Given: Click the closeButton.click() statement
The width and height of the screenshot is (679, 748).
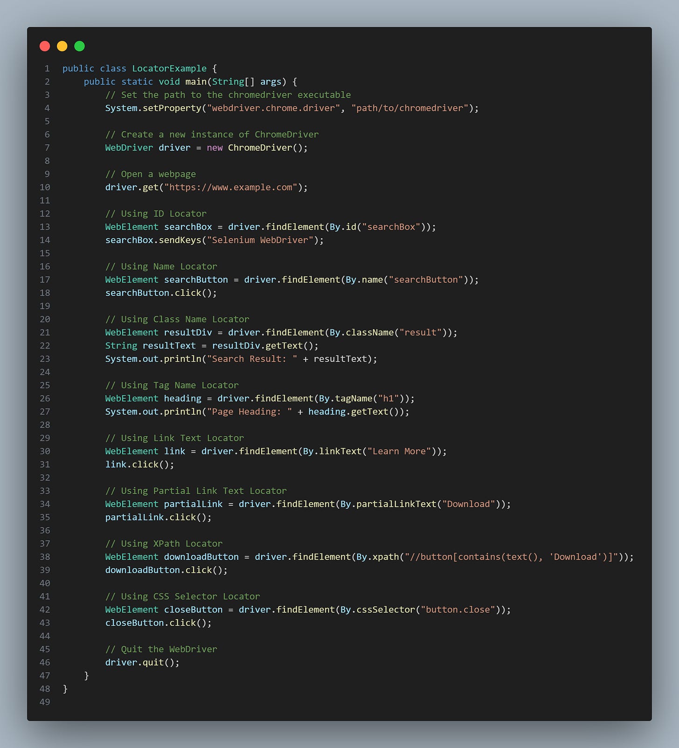Looking at the screenshot, I should tap(159, 623).
